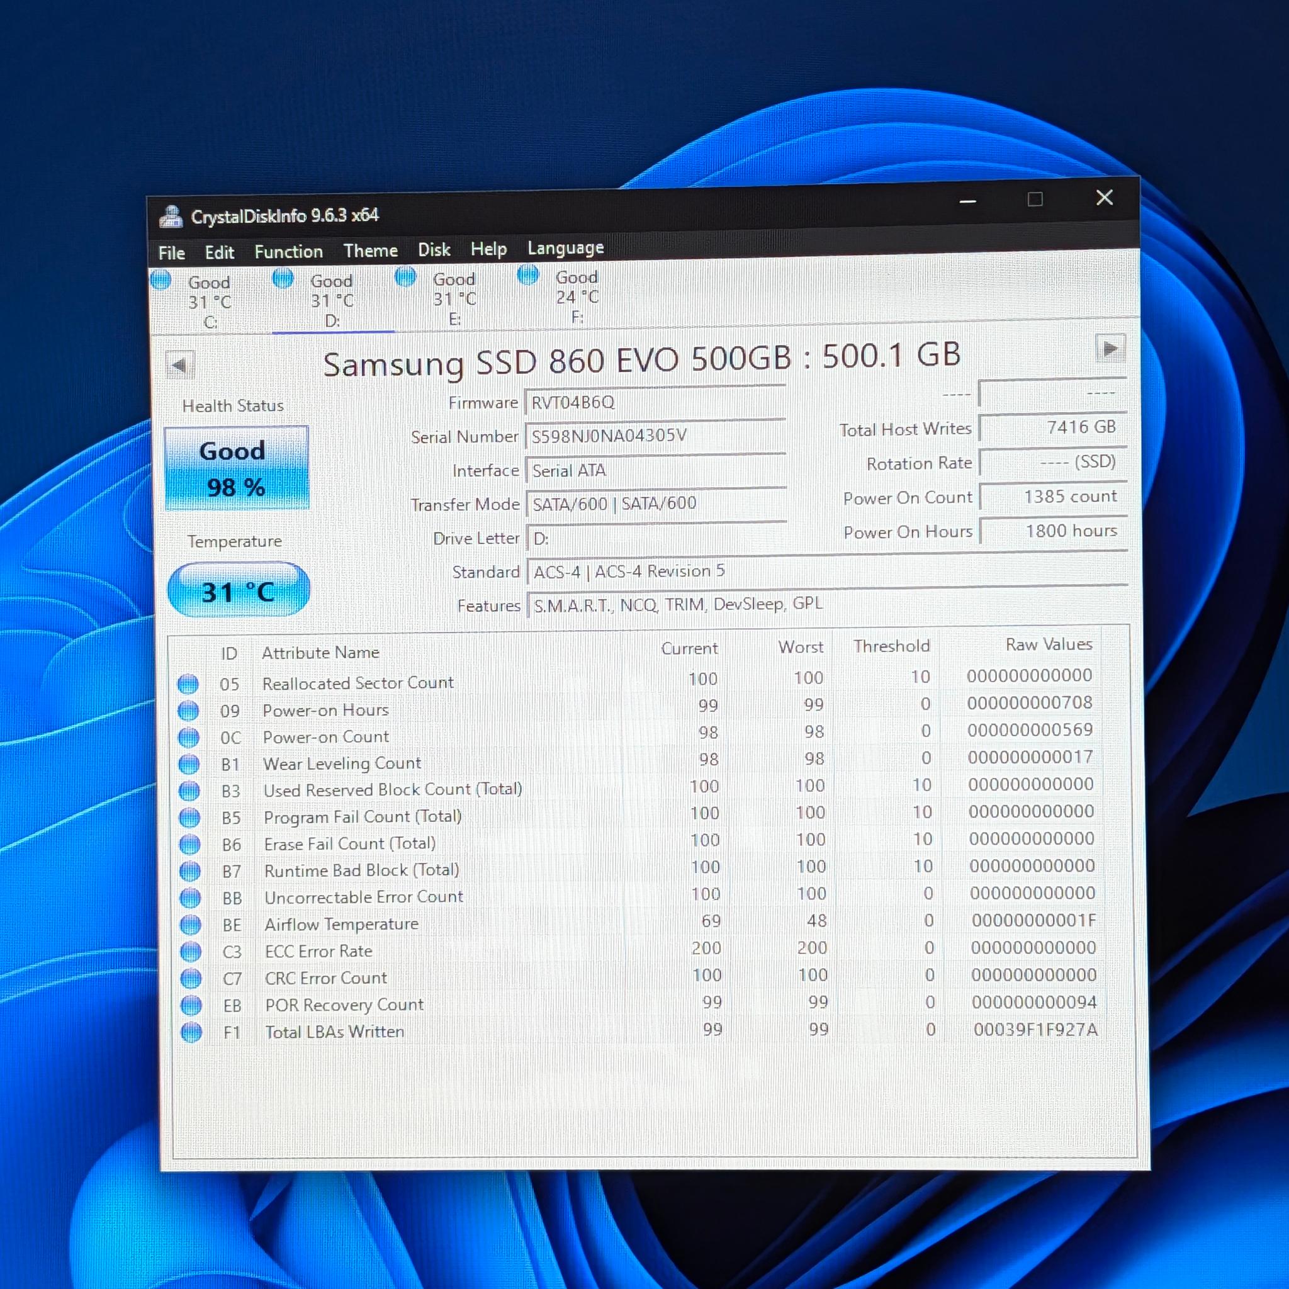1289x1289 pixels.
Task: Select the Wear Leveling Count row text
Action: [x=342, y=763]
